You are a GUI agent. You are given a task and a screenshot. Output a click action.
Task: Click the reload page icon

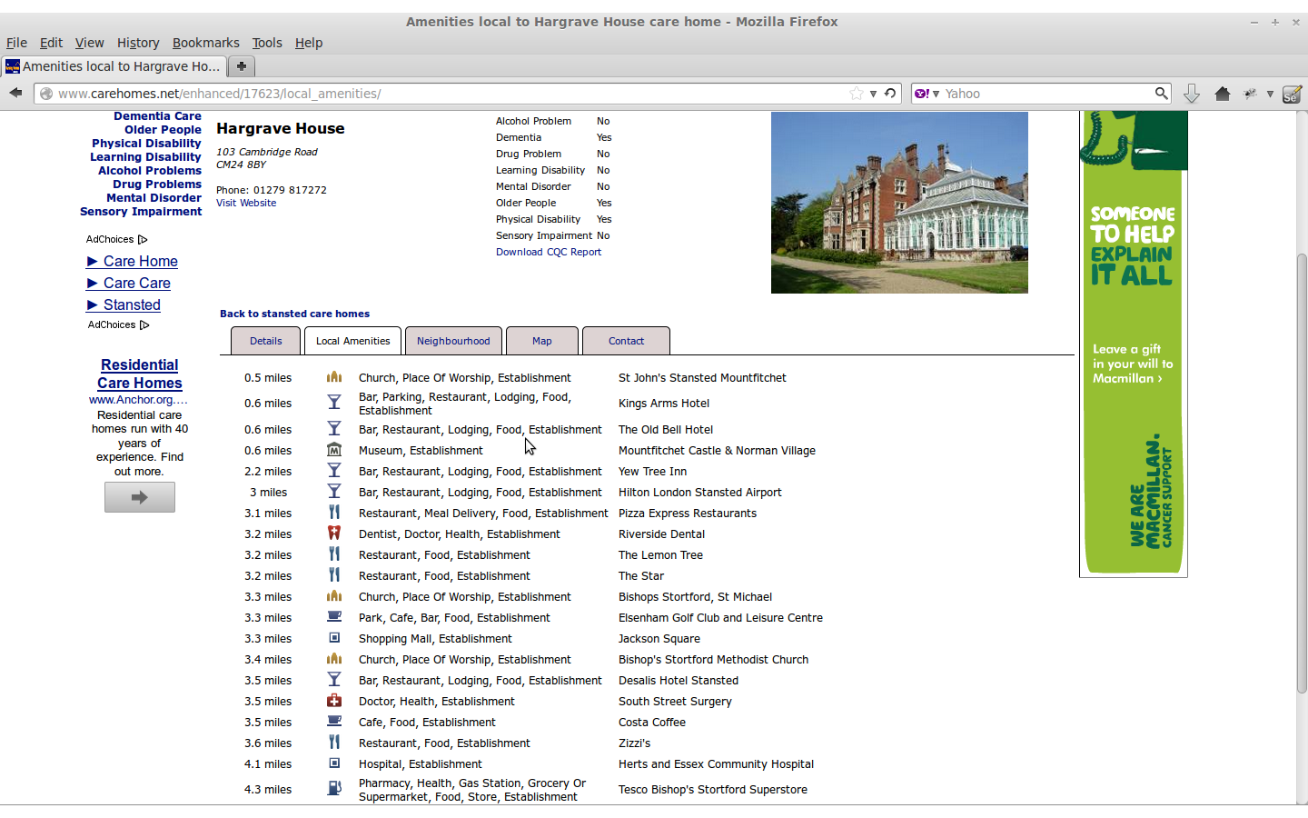click(x=888, y=93)
